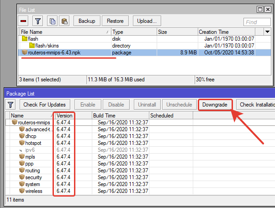Click the wireless package box icon

(x=22, y=191)
